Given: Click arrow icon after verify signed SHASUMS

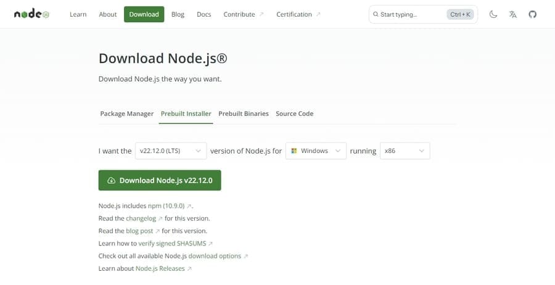Looking at the screenshot, I should tap(210, 244).
